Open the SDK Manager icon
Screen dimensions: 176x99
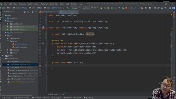click(x=166, y=8)
